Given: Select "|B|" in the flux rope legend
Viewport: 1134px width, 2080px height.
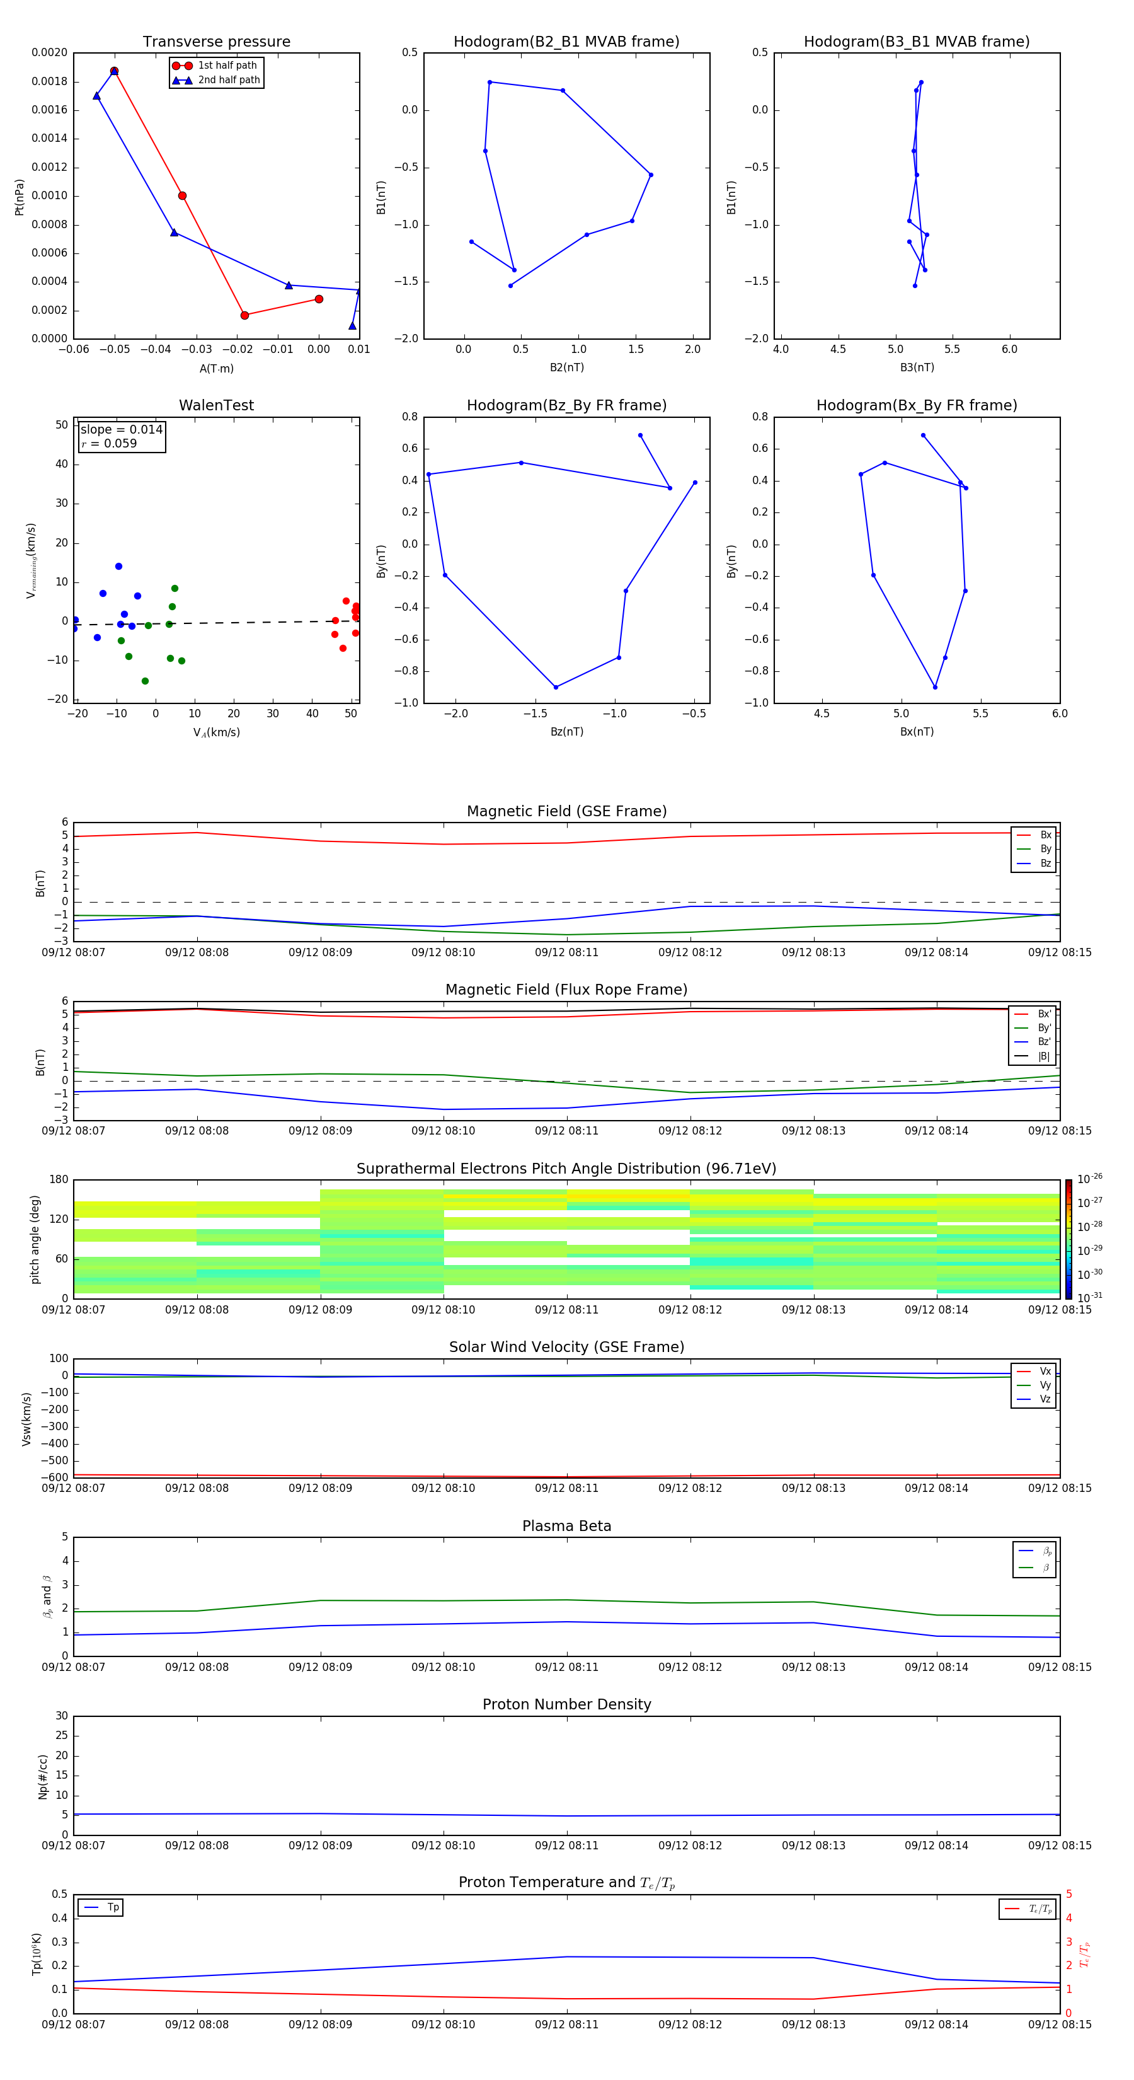Looking at the screenshot, I should 1033,1056.
